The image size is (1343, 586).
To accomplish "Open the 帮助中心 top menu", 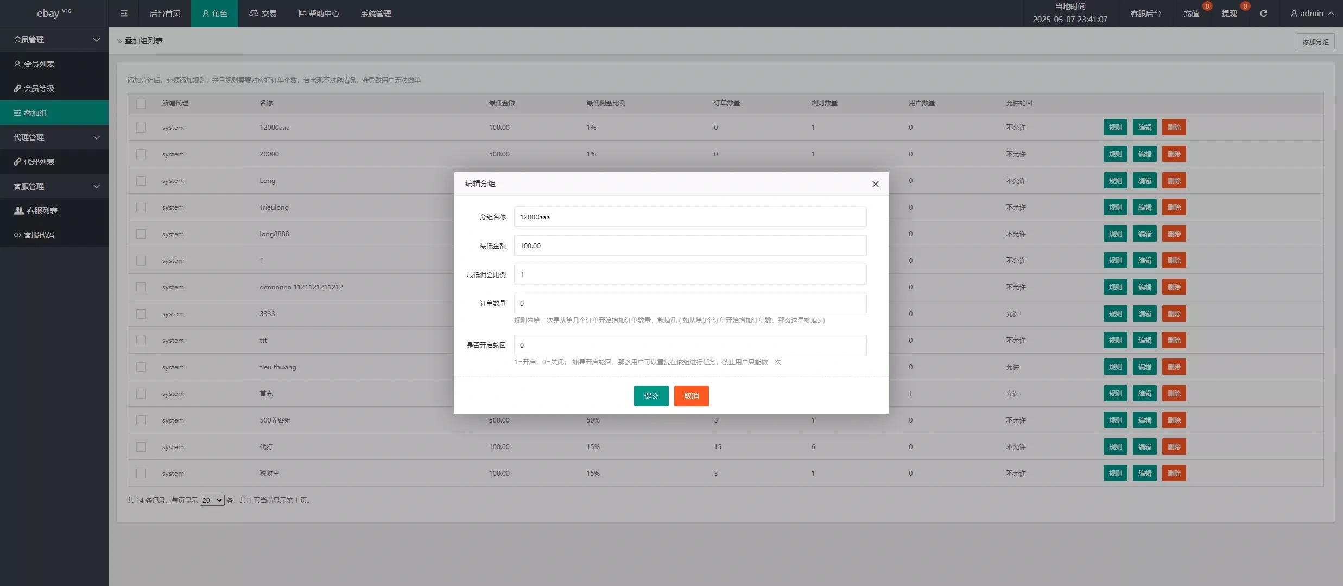I will [319, 14].
